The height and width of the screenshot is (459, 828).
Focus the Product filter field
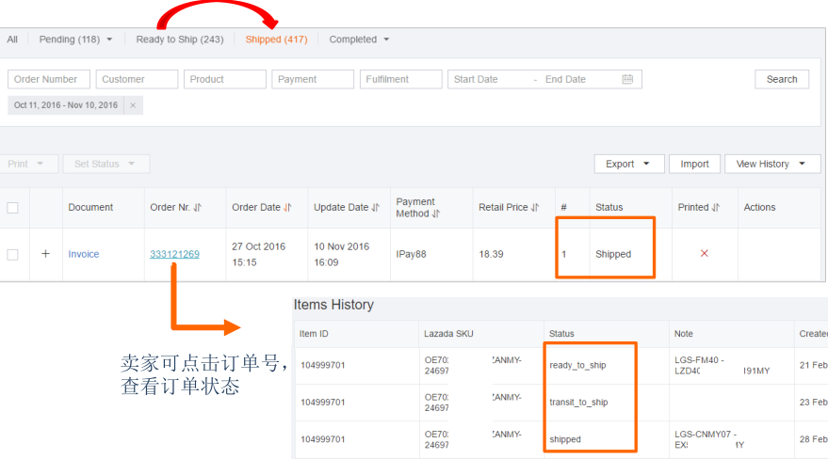[225, 79]
